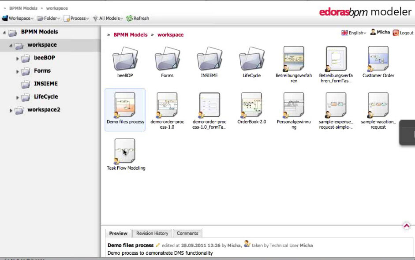Click the Logout power icon
The height and width of the screenshot is (260, 415).
click(396, 33)
